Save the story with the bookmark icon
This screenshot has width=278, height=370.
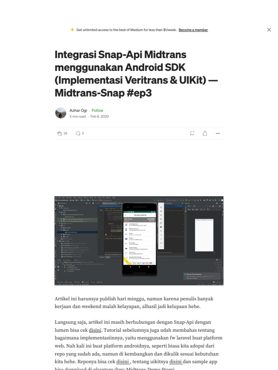[x=192, y=133]
